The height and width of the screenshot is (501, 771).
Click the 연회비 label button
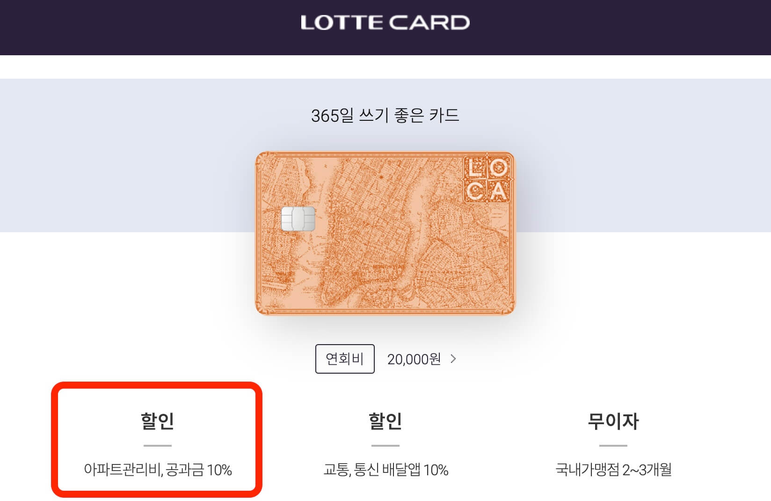pos(345,359)
